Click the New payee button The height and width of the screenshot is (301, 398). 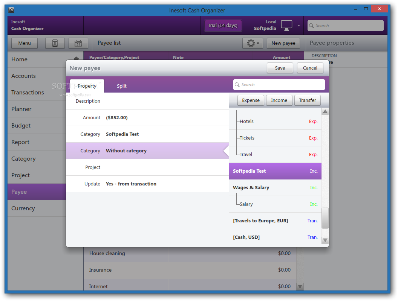point(283,43)
